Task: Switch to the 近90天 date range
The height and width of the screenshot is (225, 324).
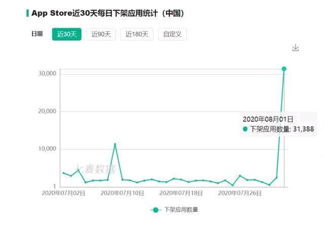Action: coord(101,34)
